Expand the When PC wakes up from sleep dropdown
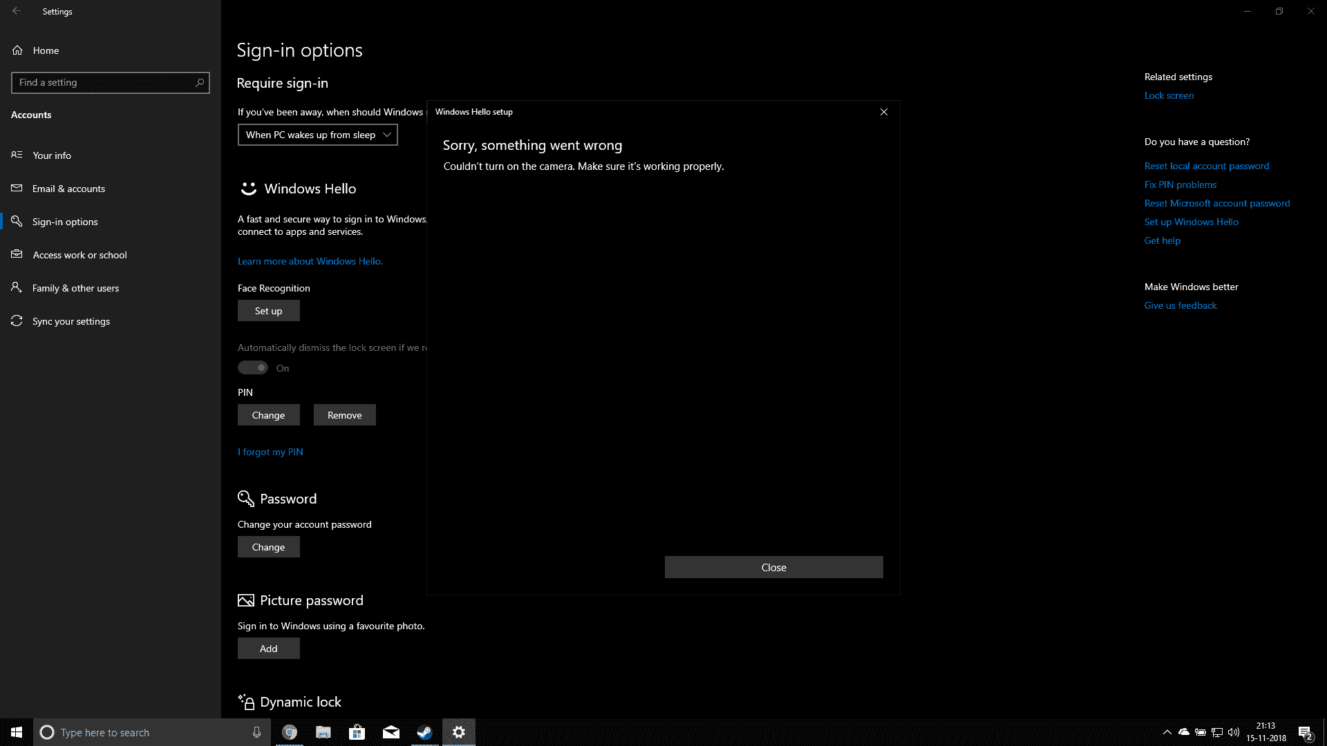The image size is (1327, 746). pyautogui.click(x=317, y=135)
